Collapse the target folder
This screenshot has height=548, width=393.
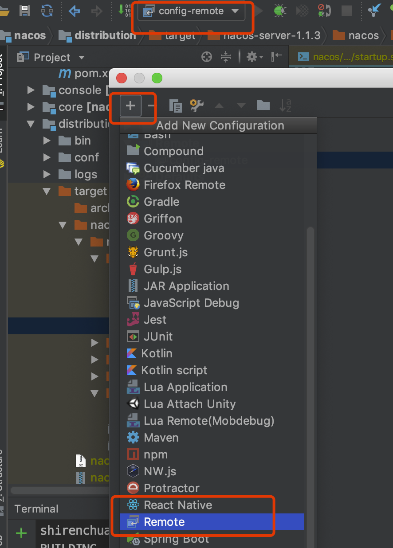(47, 191)
